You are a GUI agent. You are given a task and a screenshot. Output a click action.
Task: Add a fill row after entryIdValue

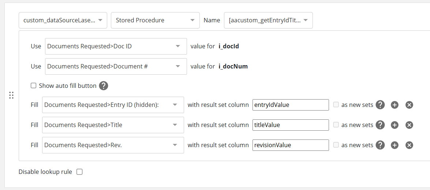pos(395,105)
